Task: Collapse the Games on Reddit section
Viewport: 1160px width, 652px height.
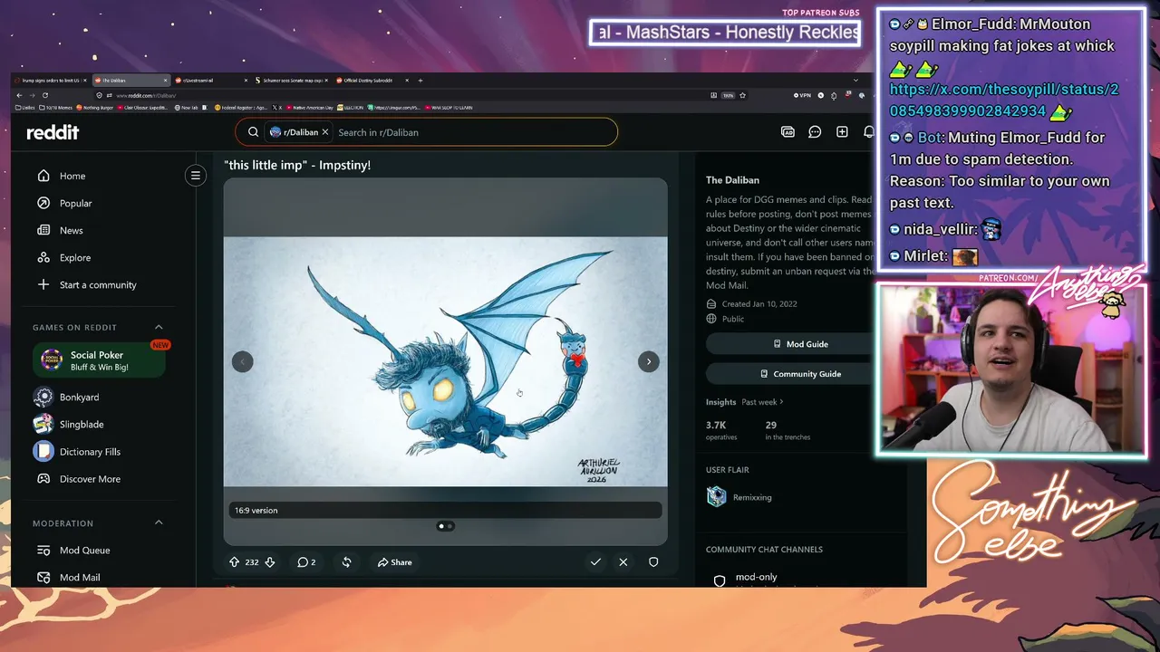Action: click(x=159, y=327)
